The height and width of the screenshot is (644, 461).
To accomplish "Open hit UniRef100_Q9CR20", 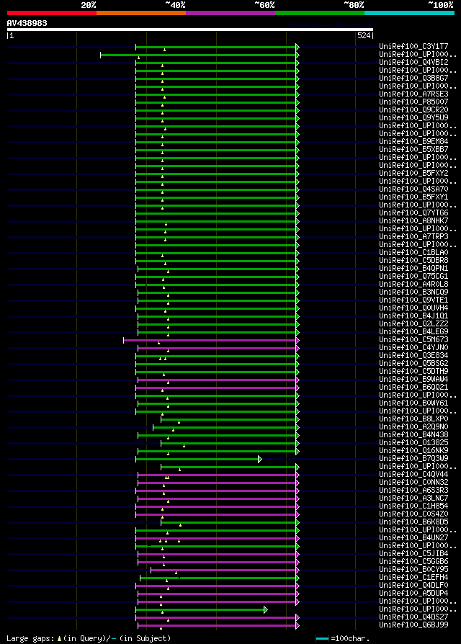I will (x=413, y=110).
